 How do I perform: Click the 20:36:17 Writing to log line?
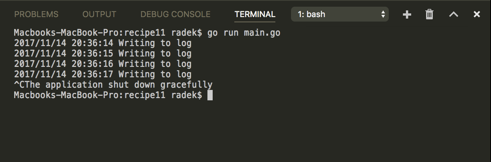click(103, 74)
